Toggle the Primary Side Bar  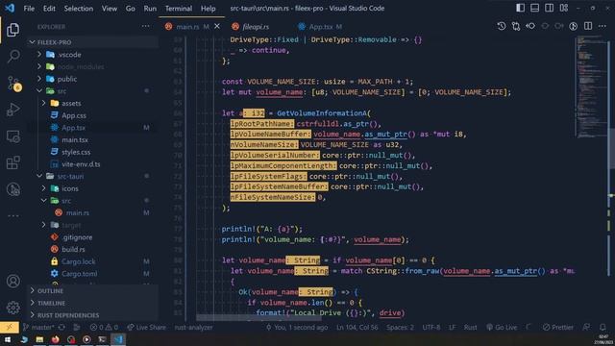(x=521, y=8)
